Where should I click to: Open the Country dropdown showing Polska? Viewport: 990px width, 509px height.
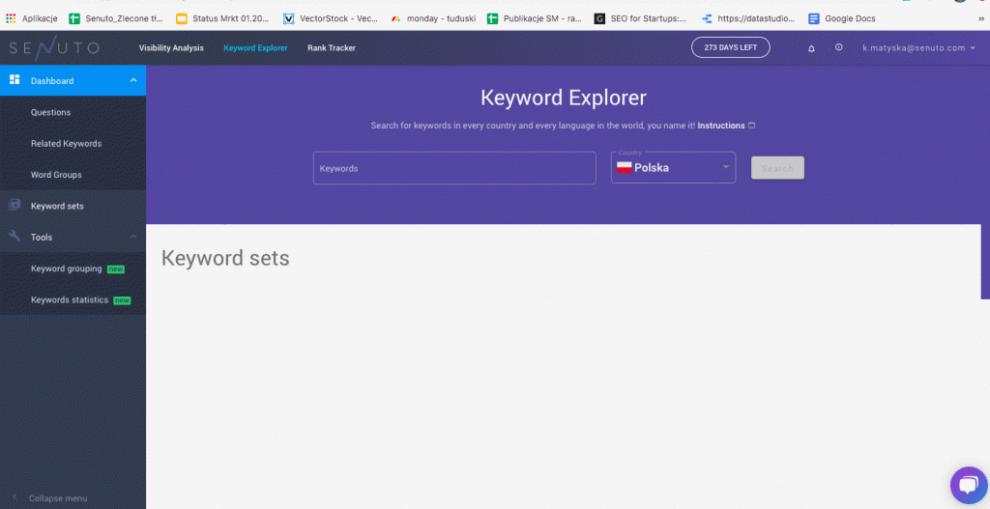pyautogui.click(x=673, y=168)
